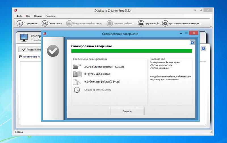
Task: Click the toolbar overflow arrow at right edge
Action: pos(211,27)
